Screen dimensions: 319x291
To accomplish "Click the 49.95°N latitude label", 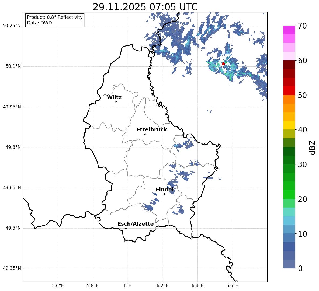I will [x=12, y=107].
